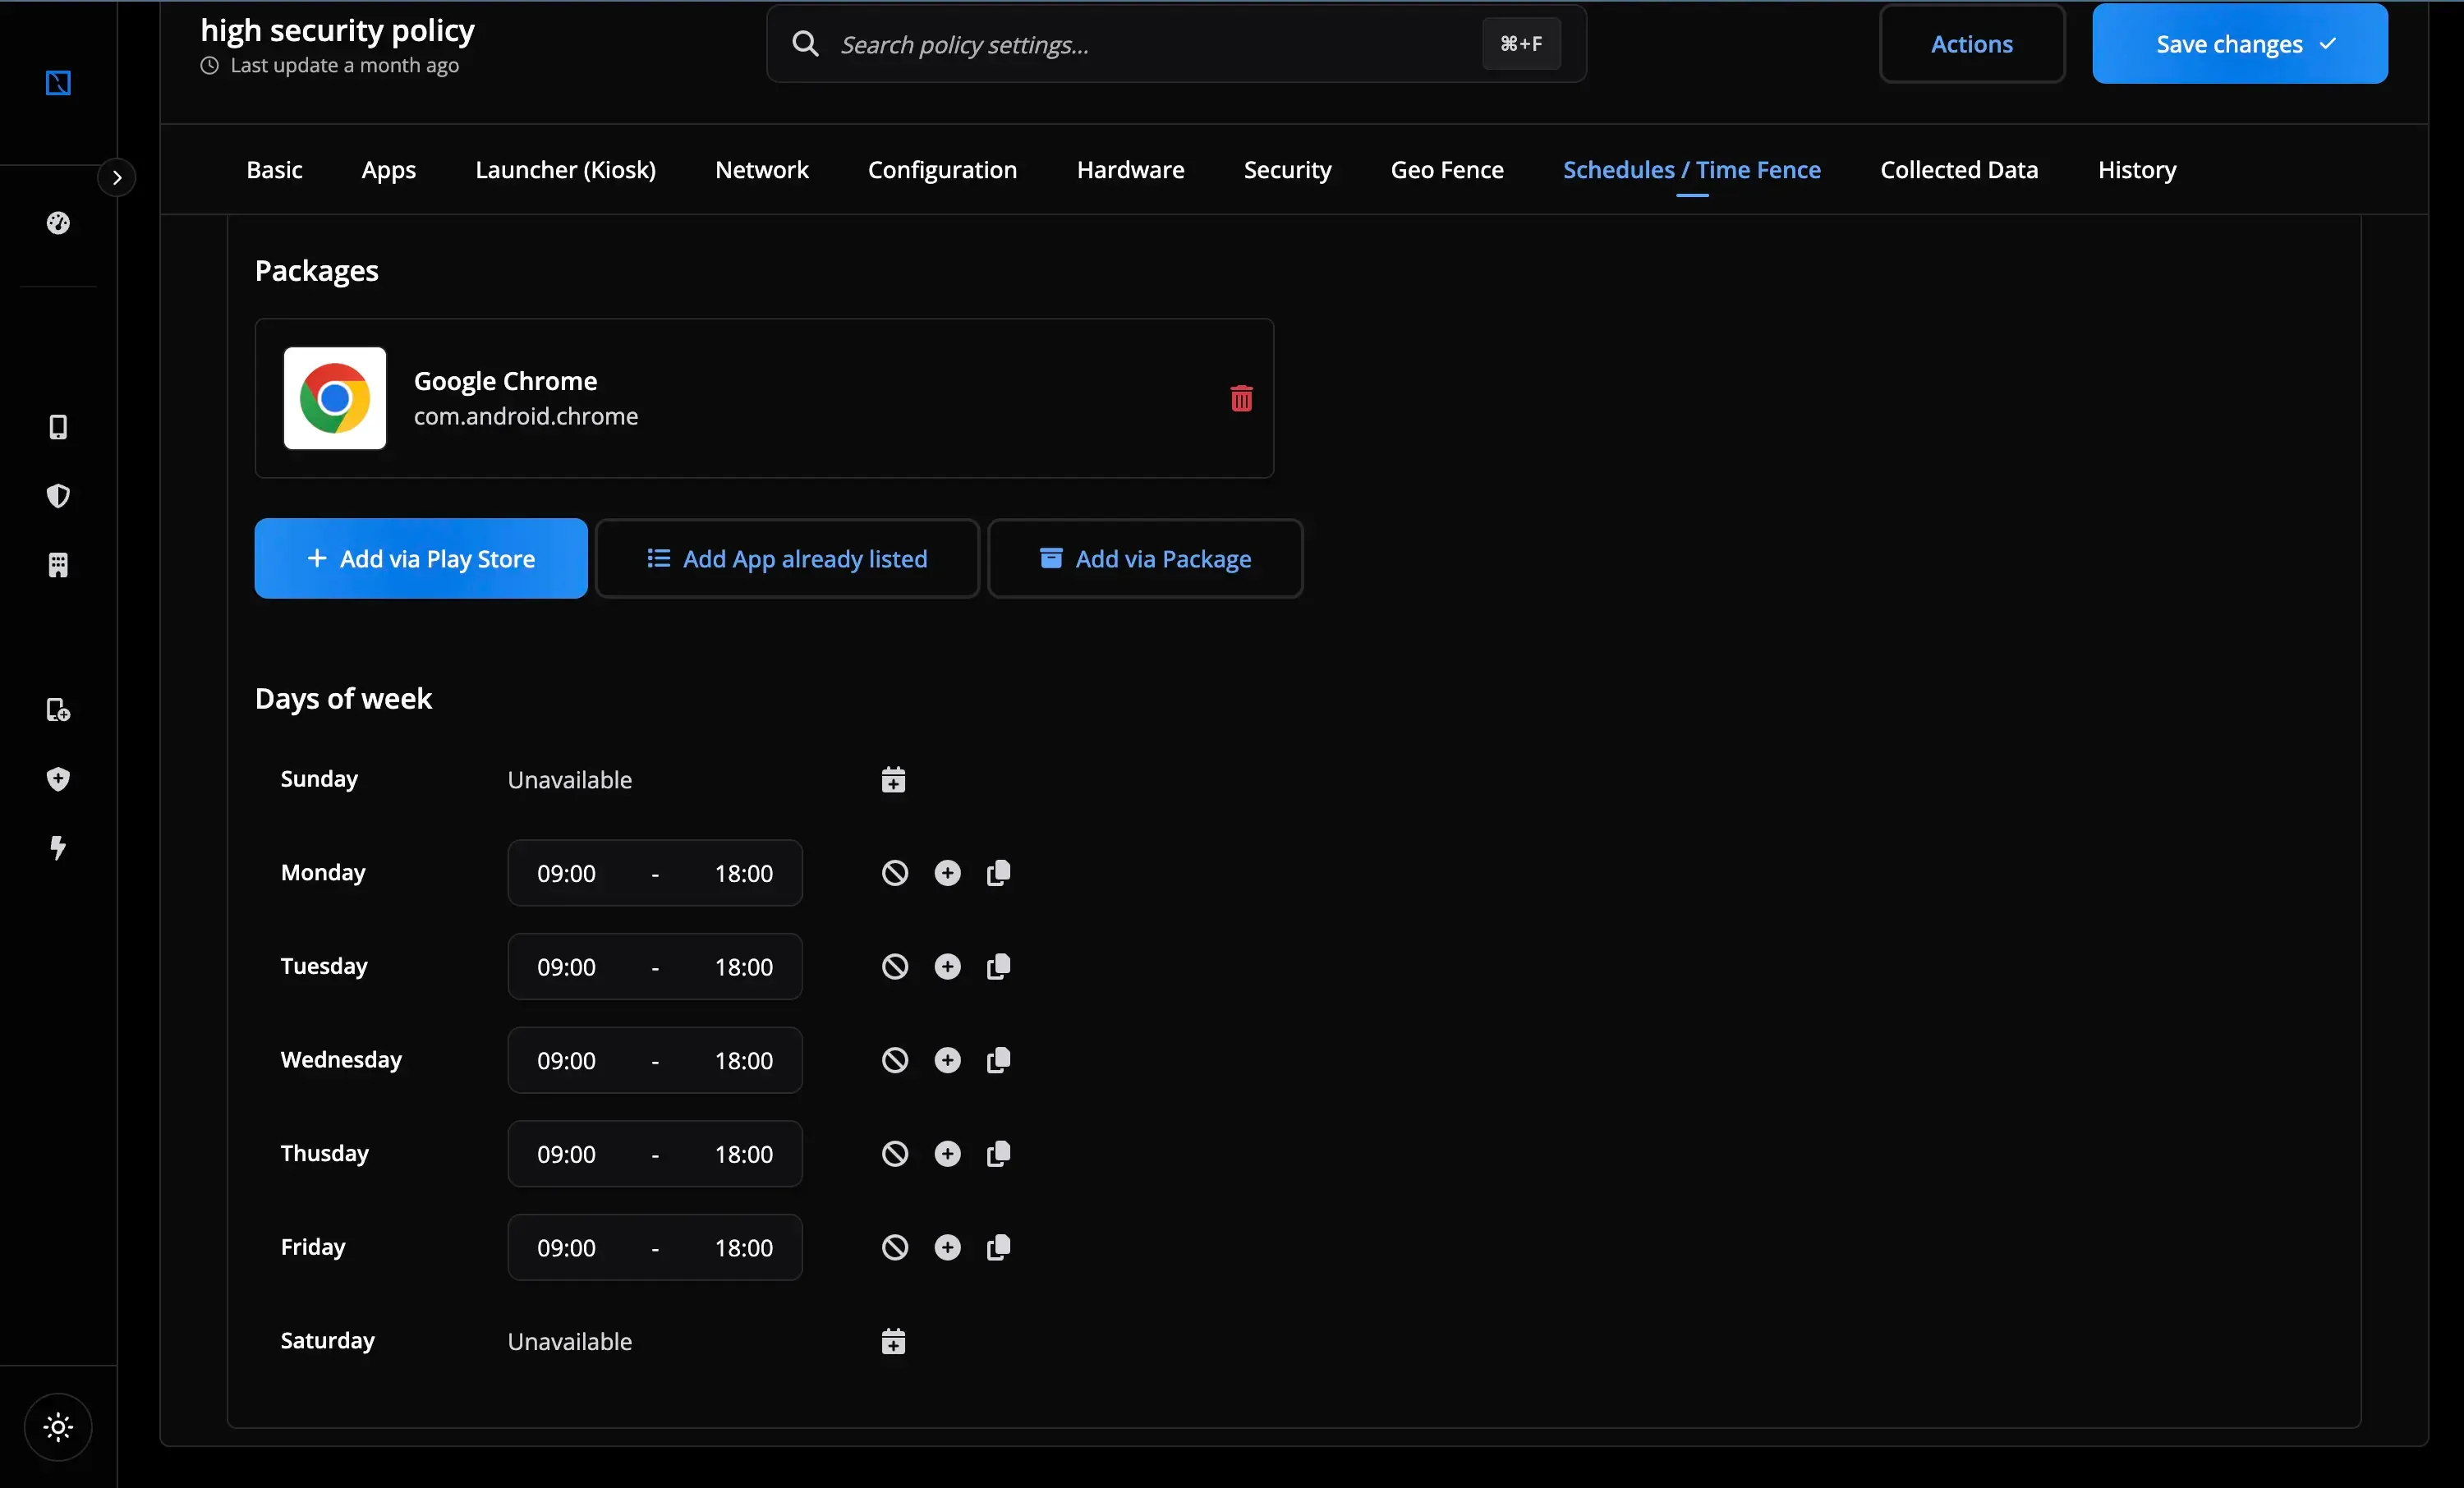
Task: Open the security shield panel in sidebar
Action: [58, 497]
